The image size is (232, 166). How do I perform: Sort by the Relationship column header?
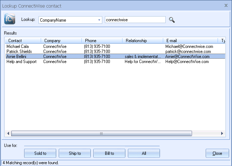click(143, 41)
